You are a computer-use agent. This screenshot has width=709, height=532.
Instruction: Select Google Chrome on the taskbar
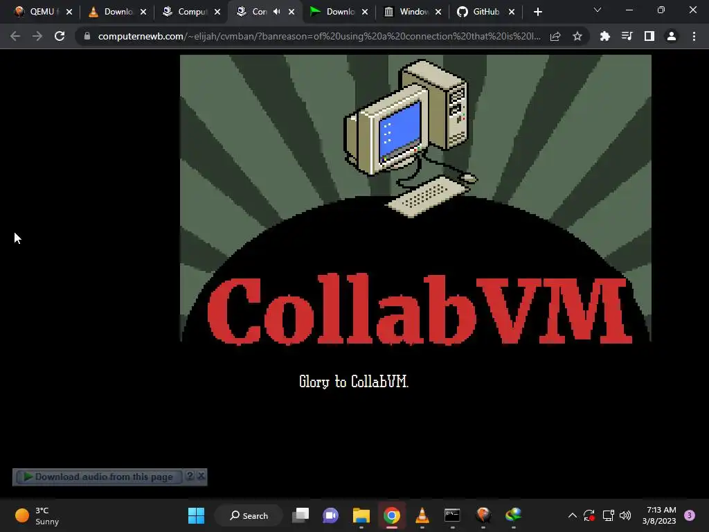click(392, 515)
